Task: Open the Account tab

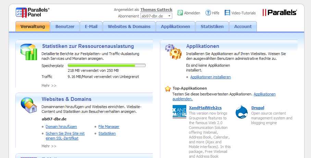Action: 243,27
